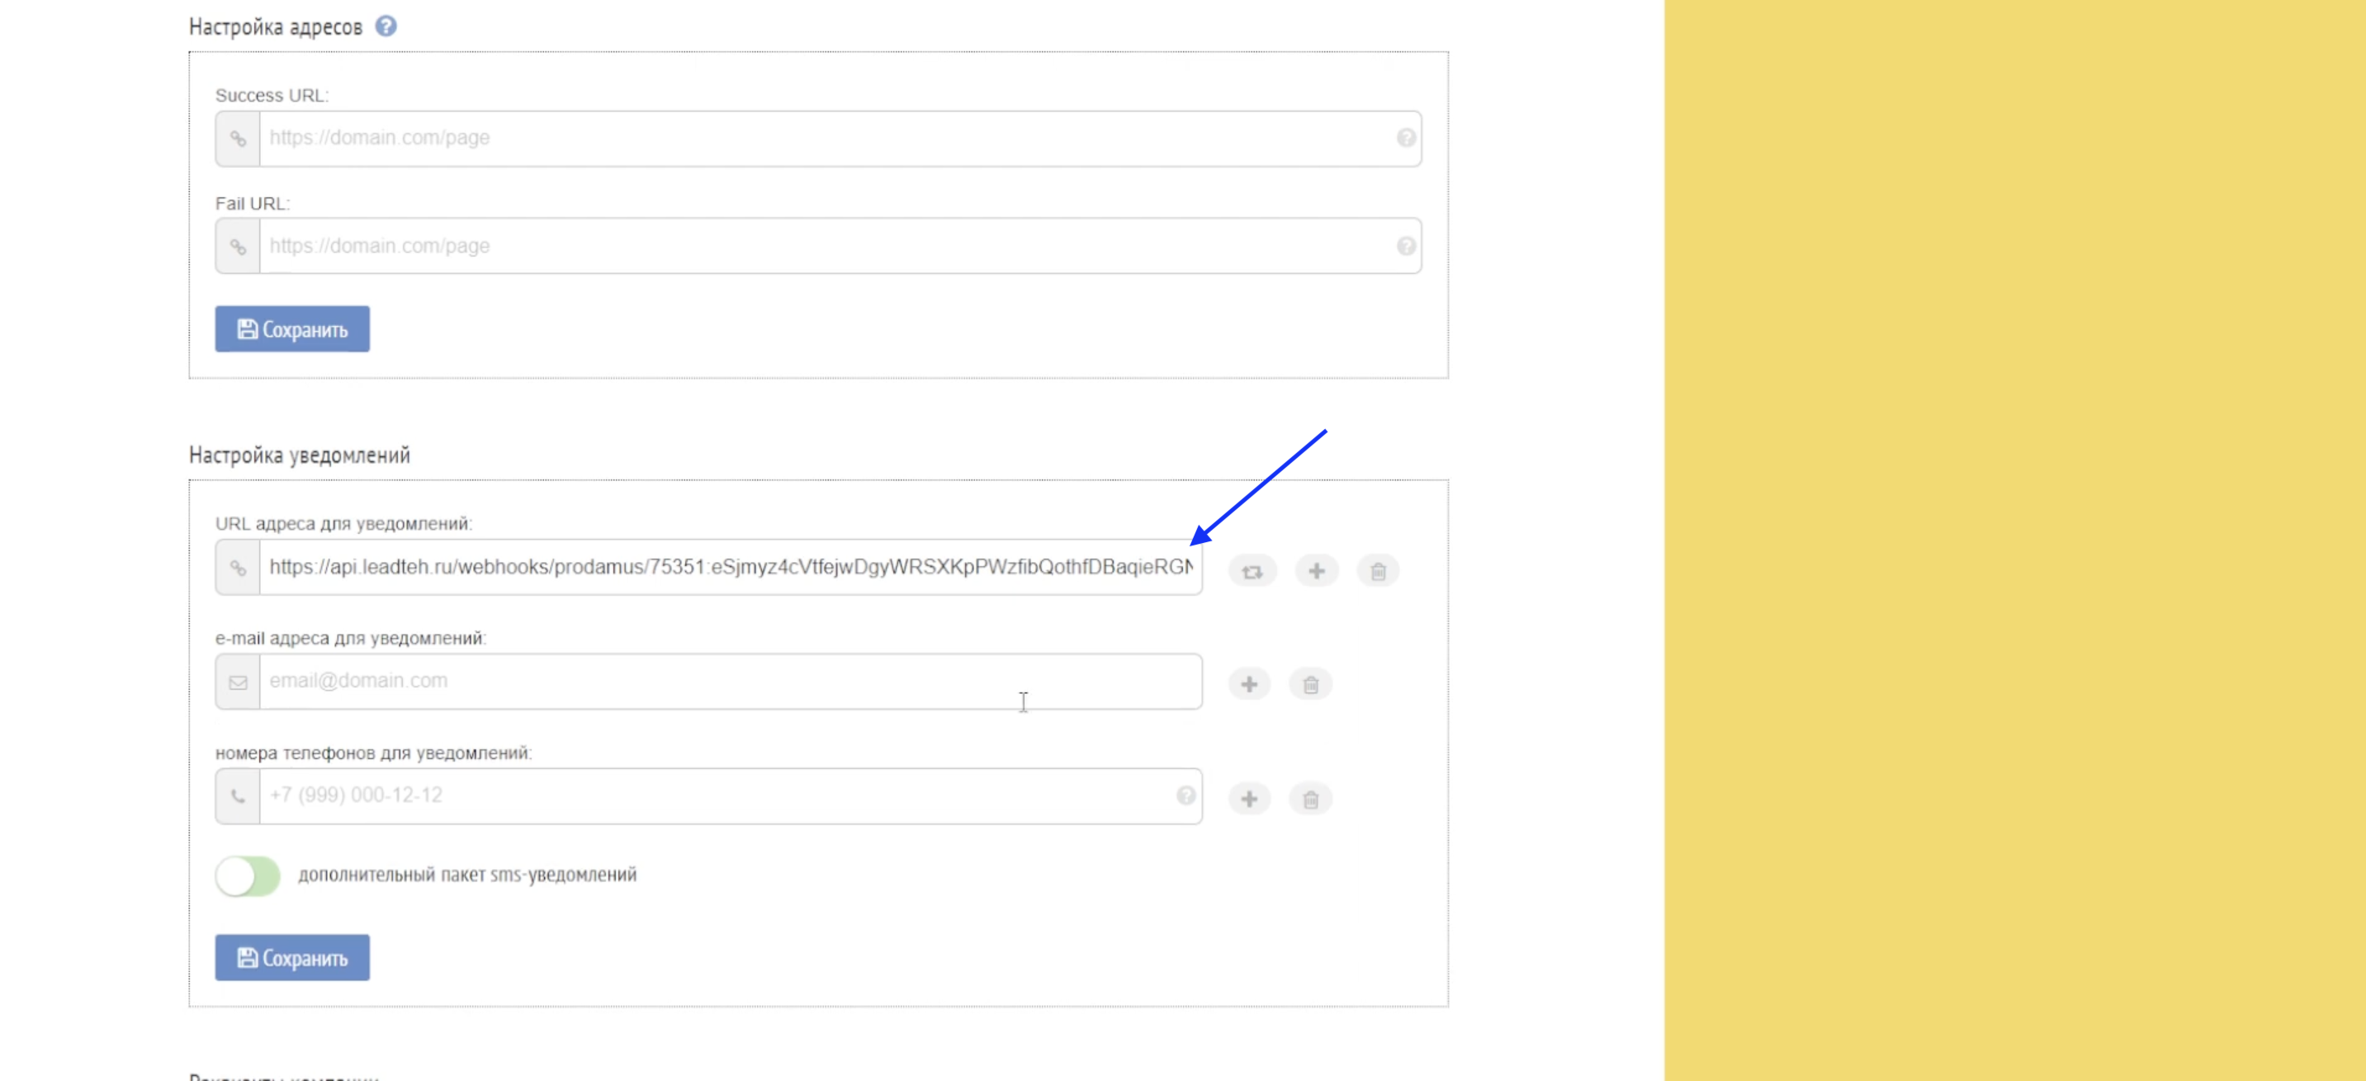This screenshot has height=1081, width=2366.
Task: Focus the Success URL input field
Action: coord(826,138)
